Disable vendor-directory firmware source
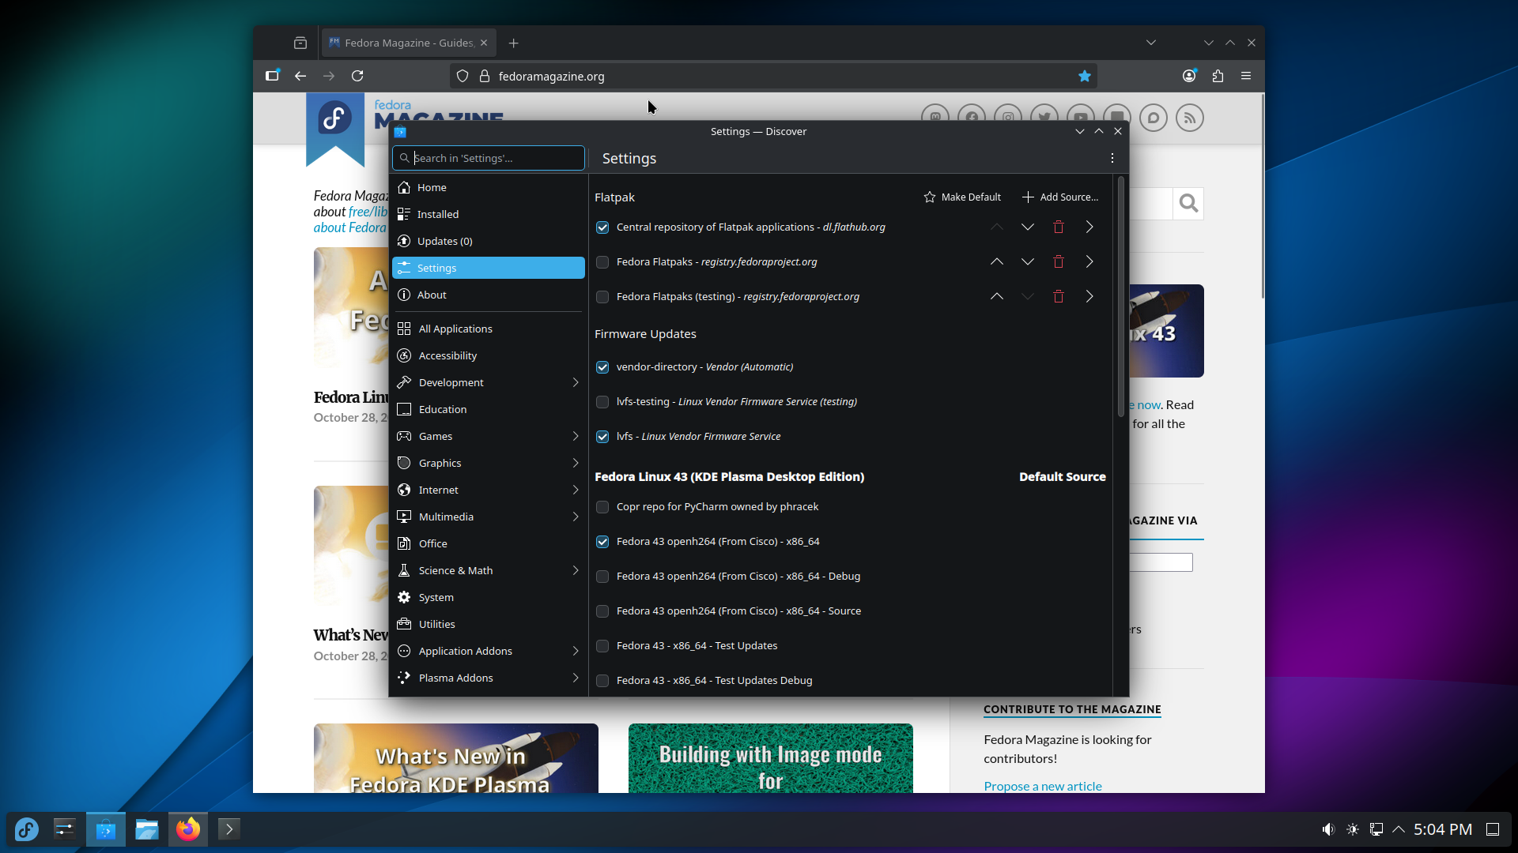This screenshot has width=1518, height=853. pos(602,367)
